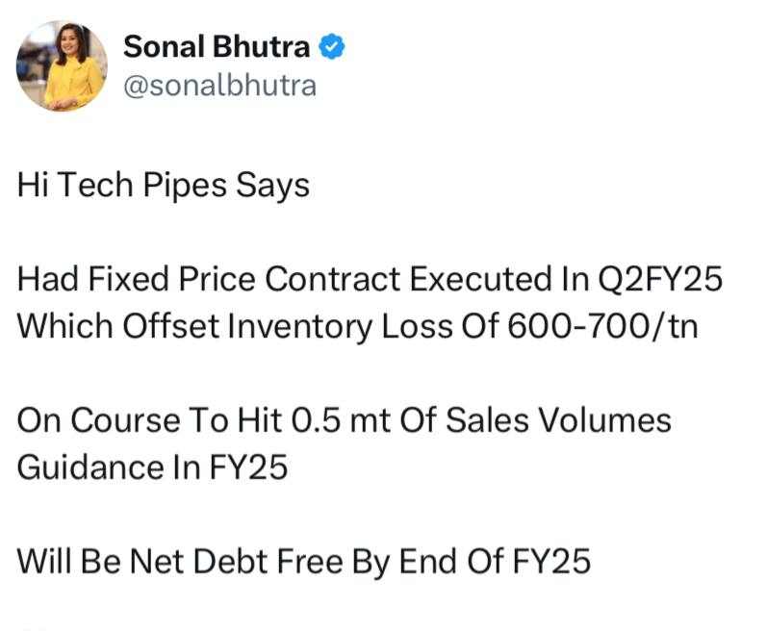The image size is (767, 631).
Task: Click the words 'Sales Volumes'
Action: [x=558, y=419]
